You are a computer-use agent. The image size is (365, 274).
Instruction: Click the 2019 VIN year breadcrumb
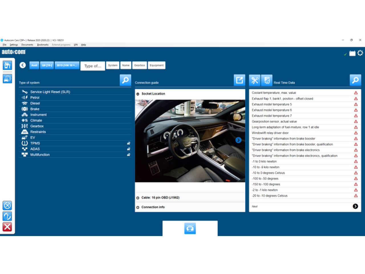tap(67, 65)
